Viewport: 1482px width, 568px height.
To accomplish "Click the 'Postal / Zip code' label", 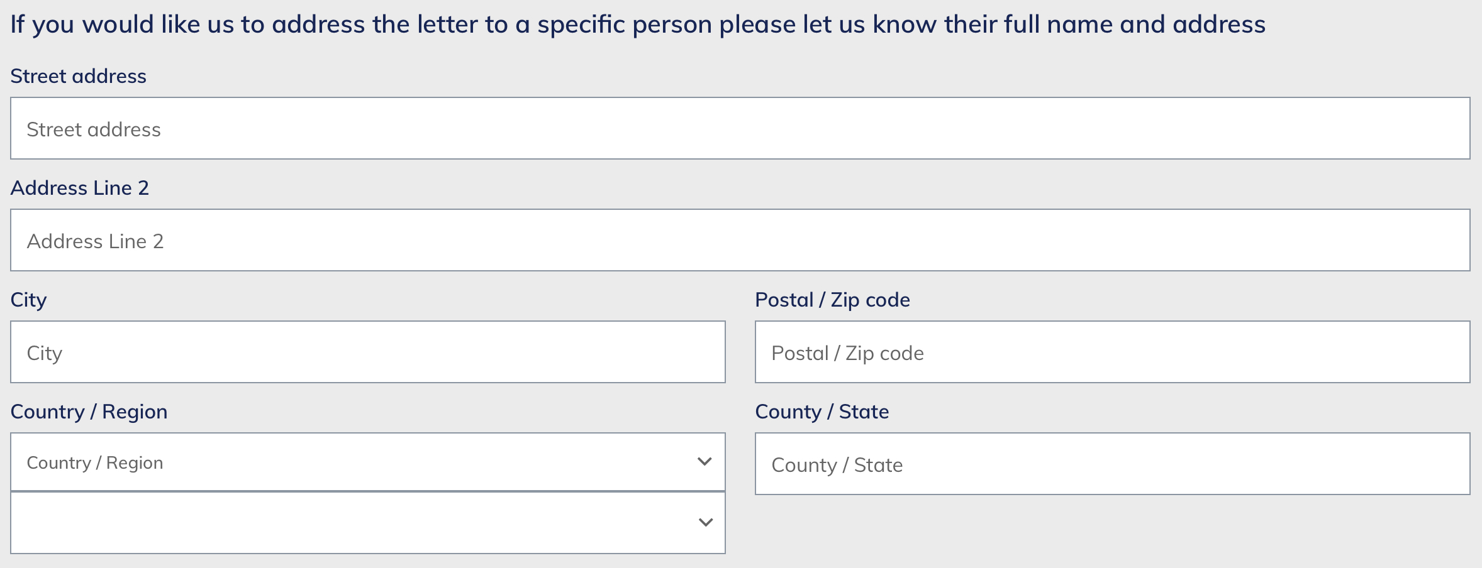I will click(832, 300).
